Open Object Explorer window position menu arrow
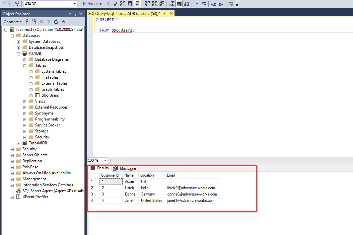353x235 pixels. 70,14
